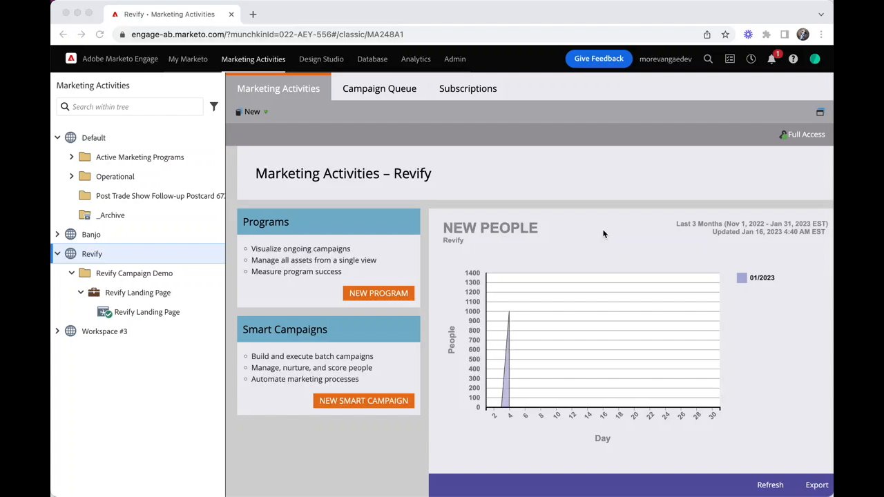The width and height of the screenshot is (884, 497).
Task: Click the browser address bar URL
Action: pos(267,35)
